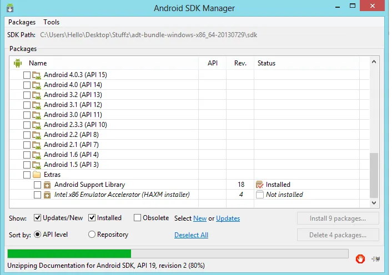Click the Installed status icon with red checkmark
This screenshot has height=275, width=392.
[260, 185]
